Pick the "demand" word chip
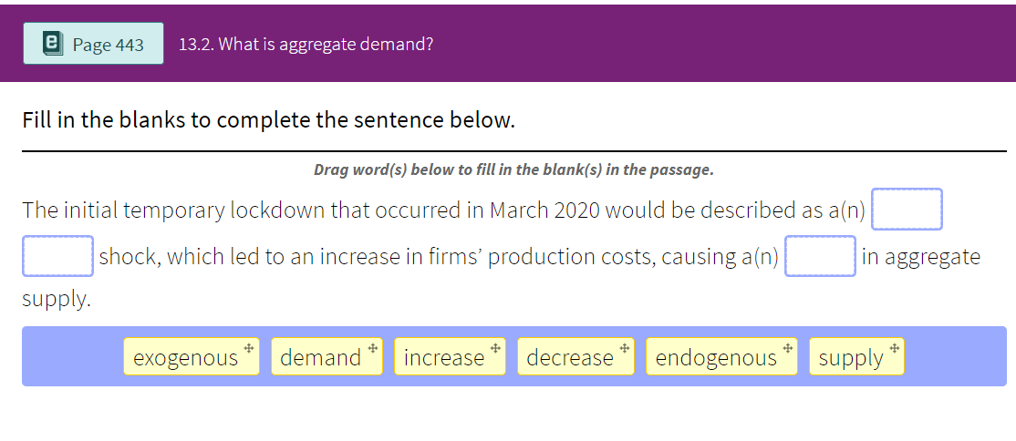This screenshot has height=441, width=1016. pos(320,357)
